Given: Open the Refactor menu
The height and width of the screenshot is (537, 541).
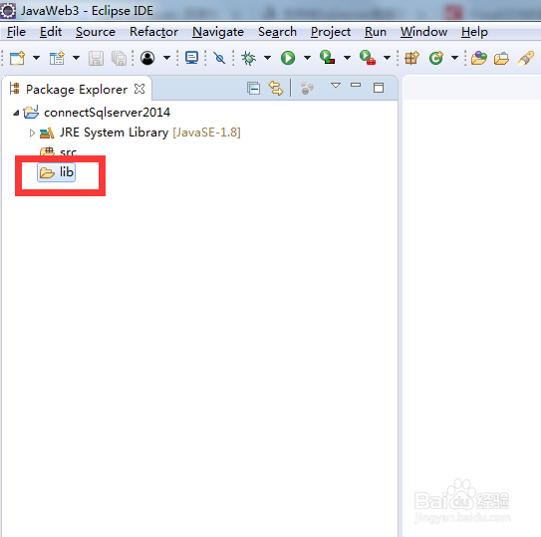Looking at the screenshot, I should tap(153, 32).
